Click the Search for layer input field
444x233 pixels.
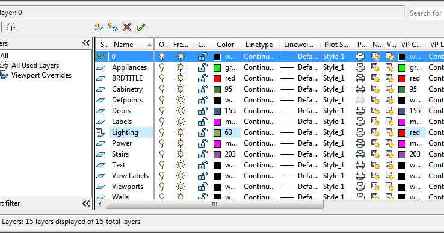click(426, 13)
